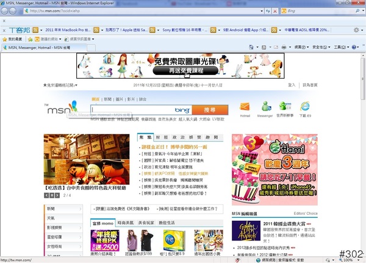Viewport: 366px width, 263px height.
Task: Click the RSS icon before the ADSL feed headline
Action: tap(274, 30)
